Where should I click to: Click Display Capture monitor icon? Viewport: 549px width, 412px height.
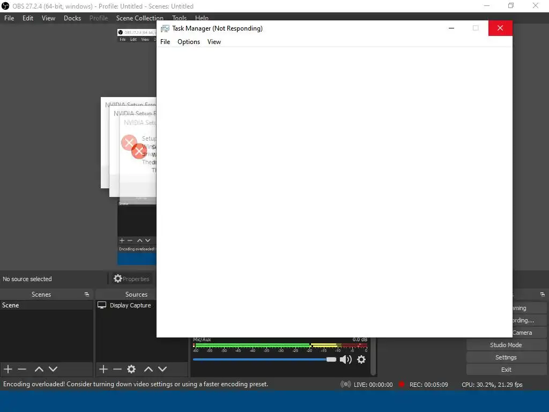pos(102,305)
